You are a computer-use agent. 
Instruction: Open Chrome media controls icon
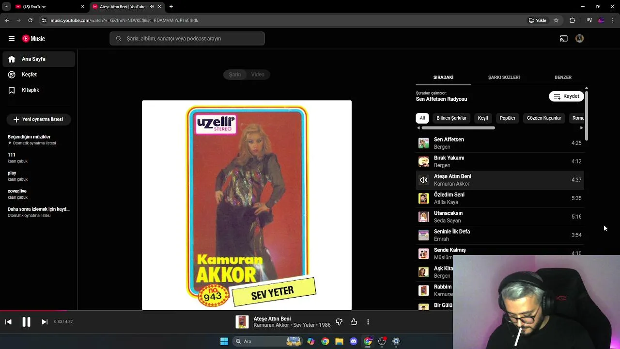(x=589, y=20)
